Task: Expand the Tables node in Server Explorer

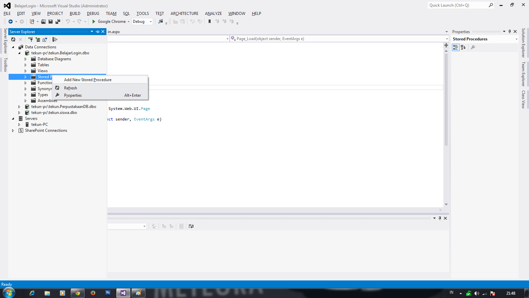Action: (25, 65)
